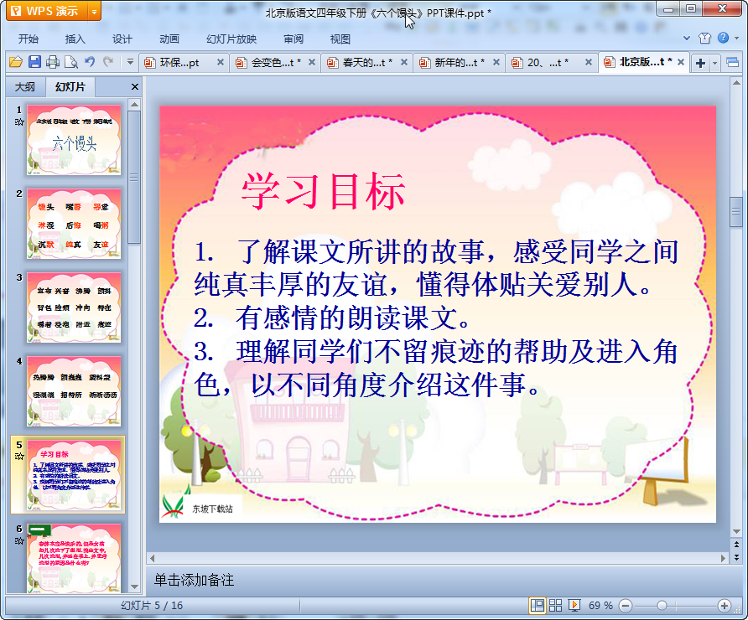This screenshot has width=748, height=620.
Task: Open the WPS 演示 application menu button
Action: tap(47, 11)
